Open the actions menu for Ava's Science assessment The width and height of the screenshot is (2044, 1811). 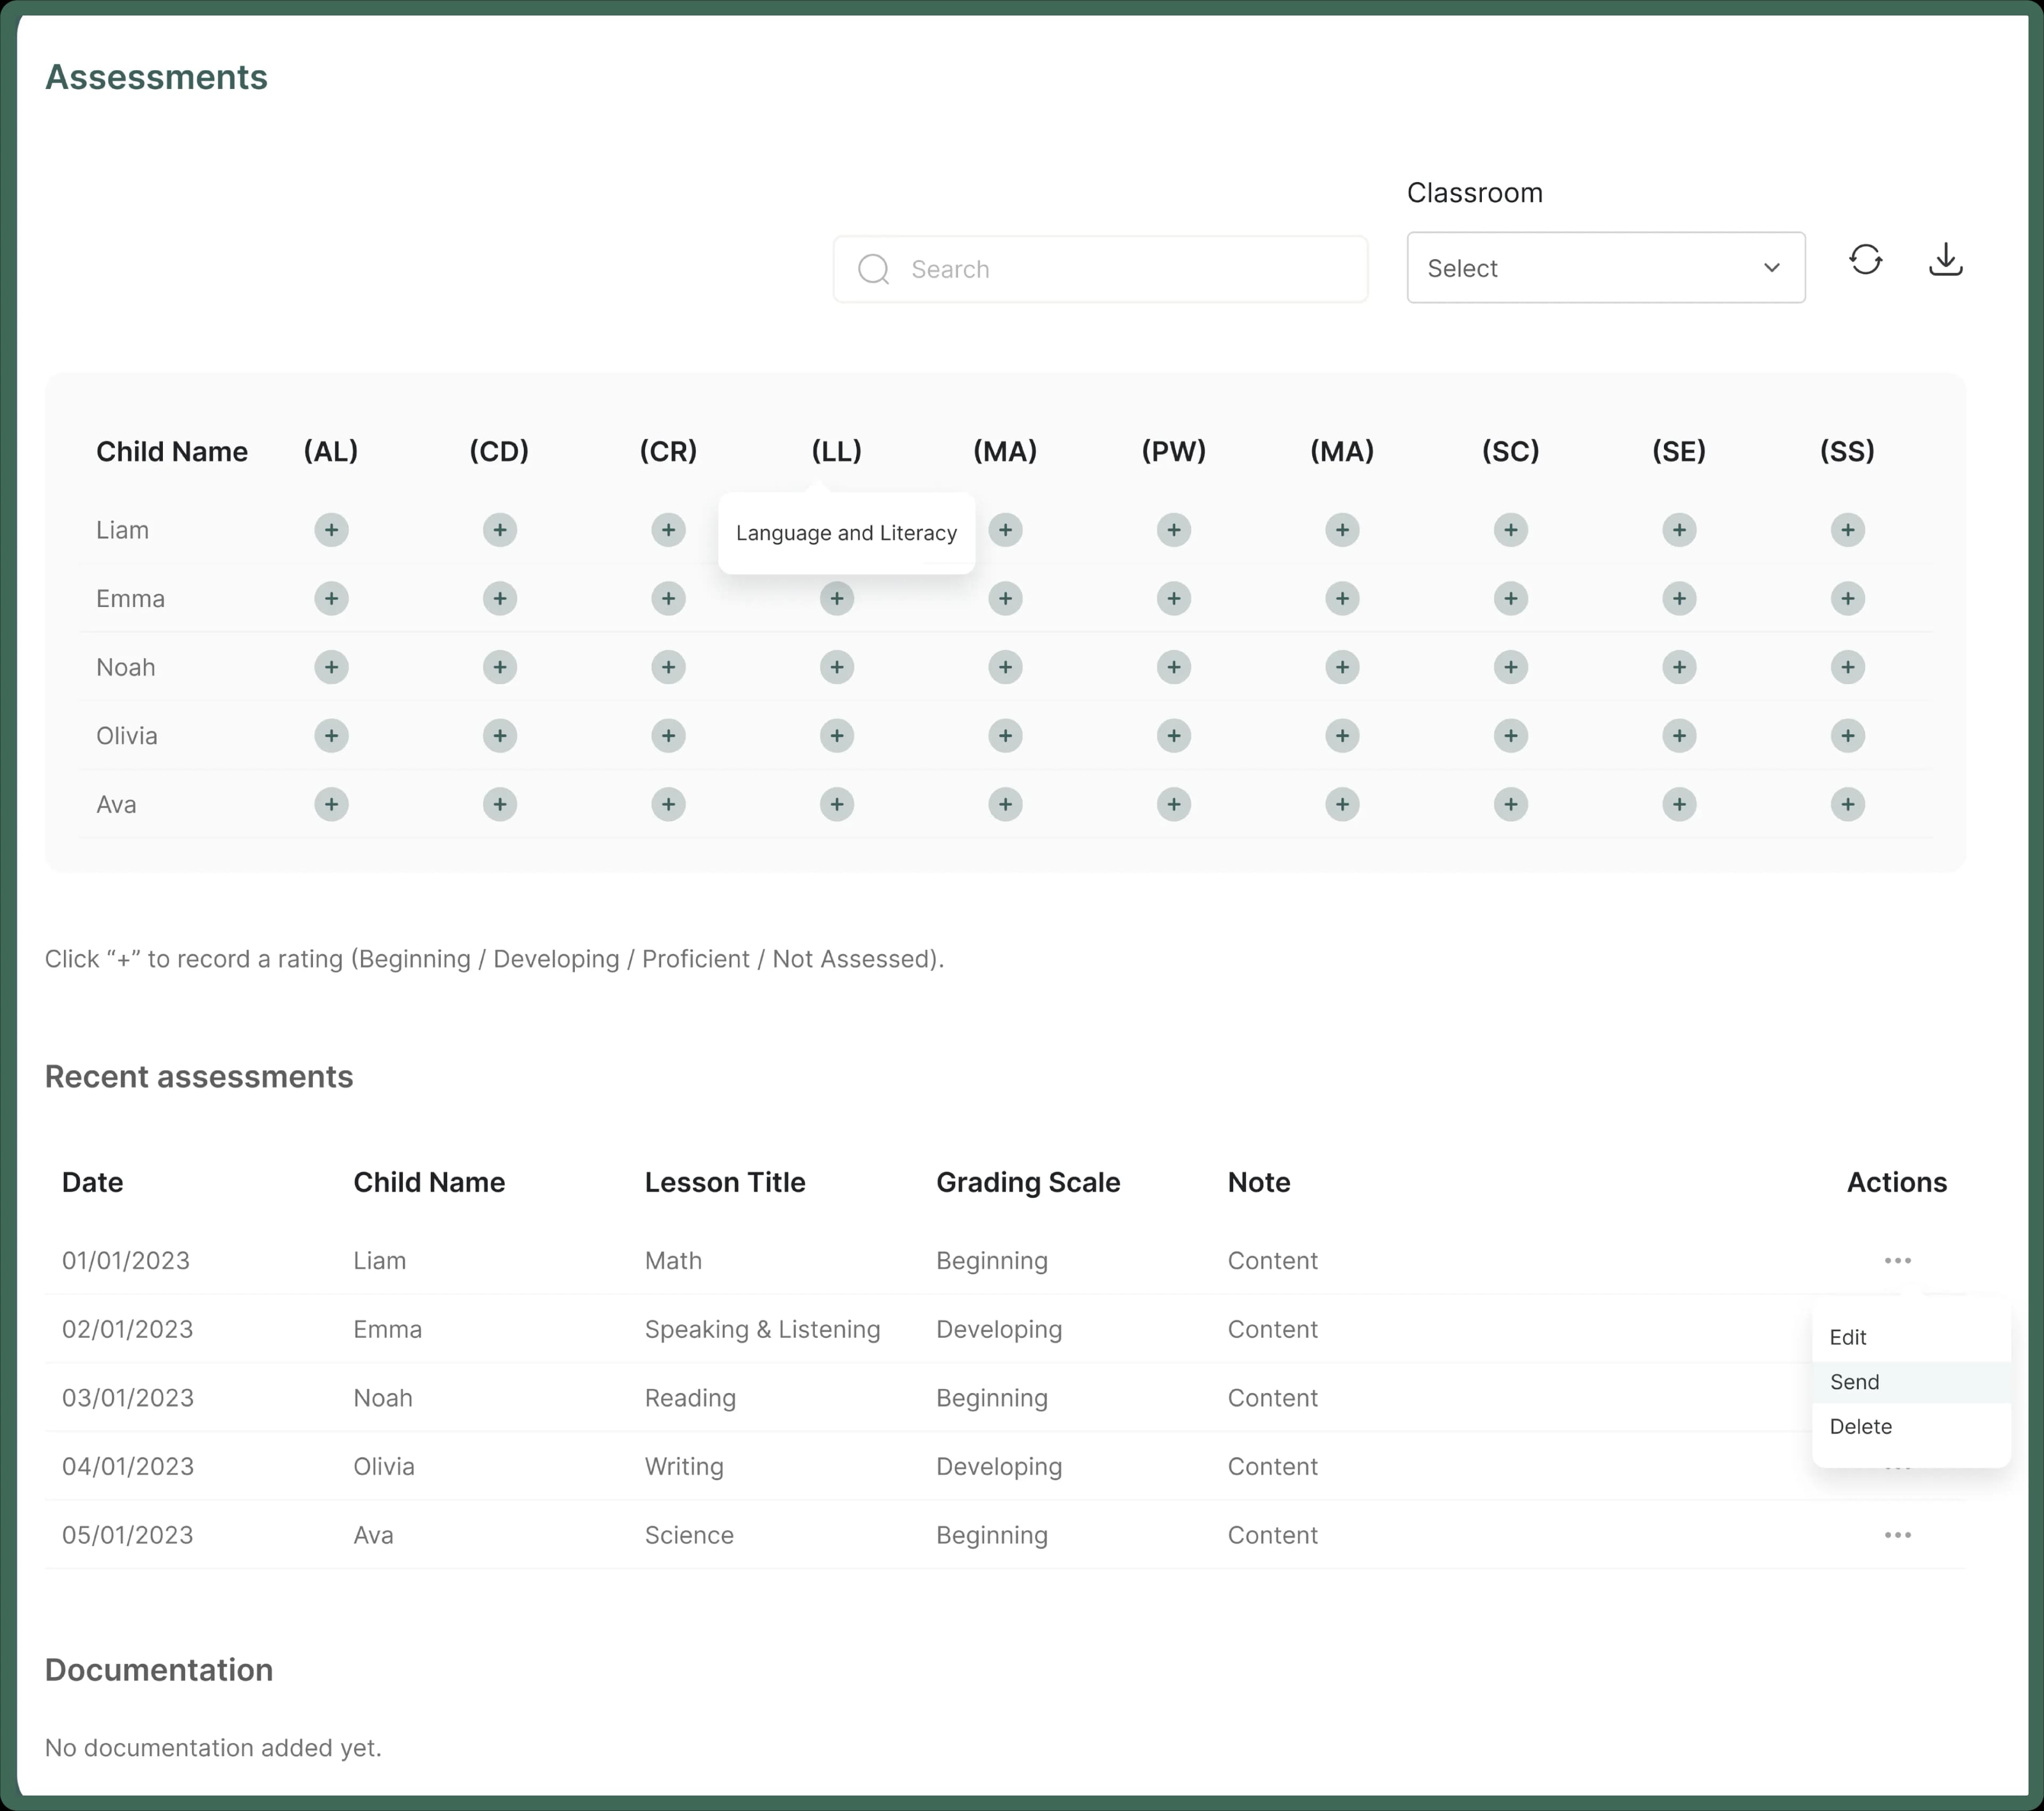tap(1897, 1534)
